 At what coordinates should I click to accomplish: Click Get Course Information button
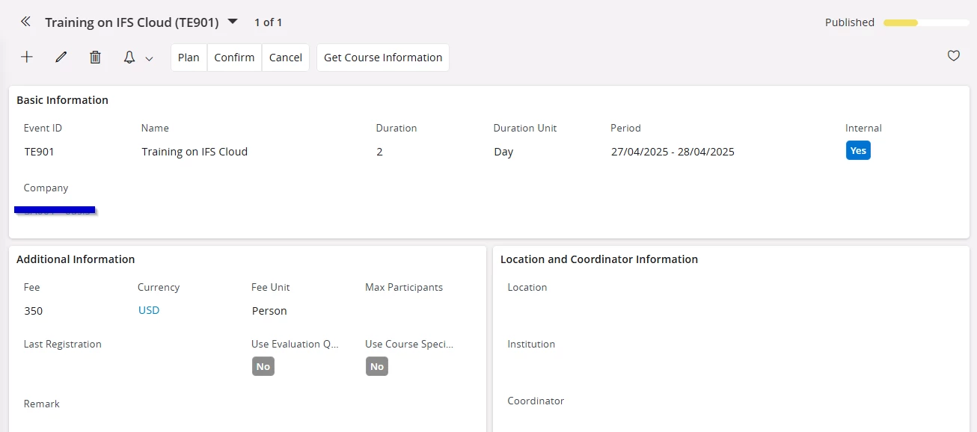(383, 58)
